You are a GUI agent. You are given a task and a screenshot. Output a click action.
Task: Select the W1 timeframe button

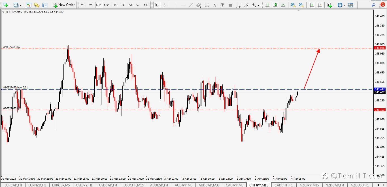point(138,5)
